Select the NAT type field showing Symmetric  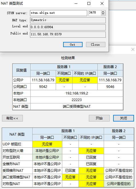[x=68, y=20]
